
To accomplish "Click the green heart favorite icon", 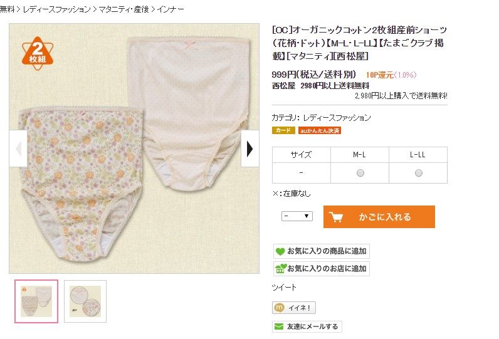I will 280,251.
